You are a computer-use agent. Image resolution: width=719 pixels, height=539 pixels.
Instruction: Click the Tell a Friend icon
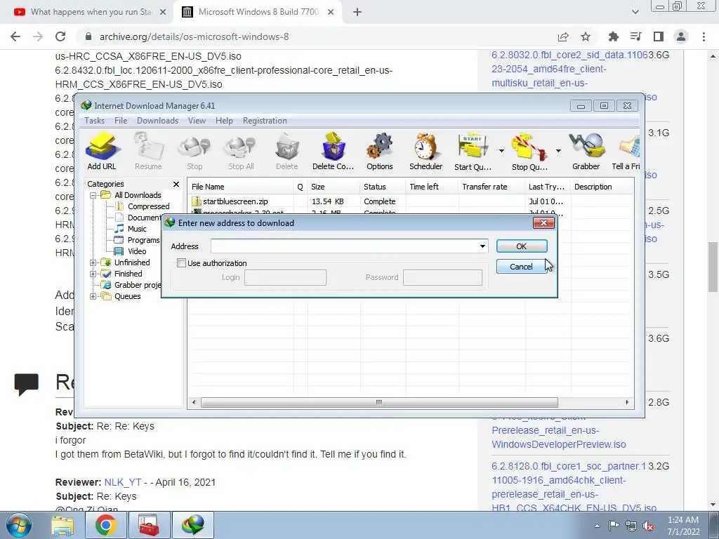[x=626, y=152]
